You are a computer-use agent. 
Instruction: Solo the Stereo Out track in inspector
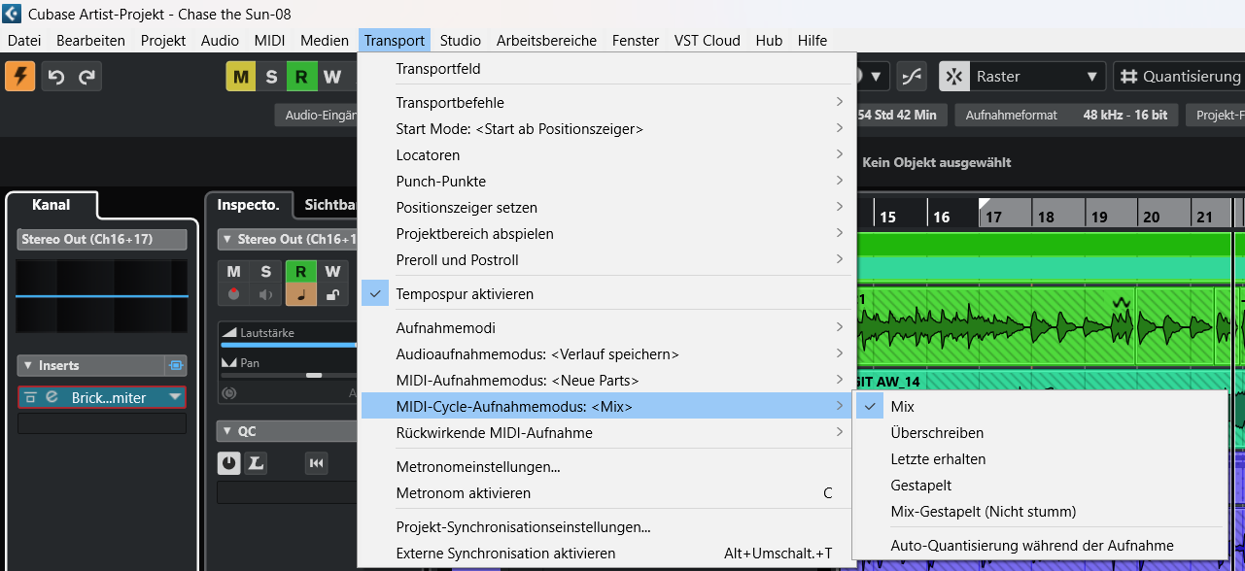[x=265, y=272]
